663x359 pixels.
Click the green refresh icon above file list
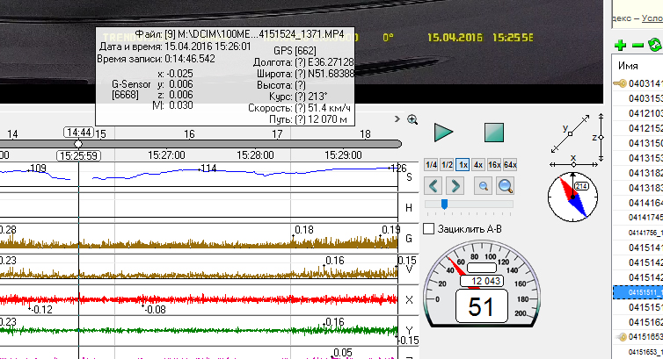tap(654, 45)
